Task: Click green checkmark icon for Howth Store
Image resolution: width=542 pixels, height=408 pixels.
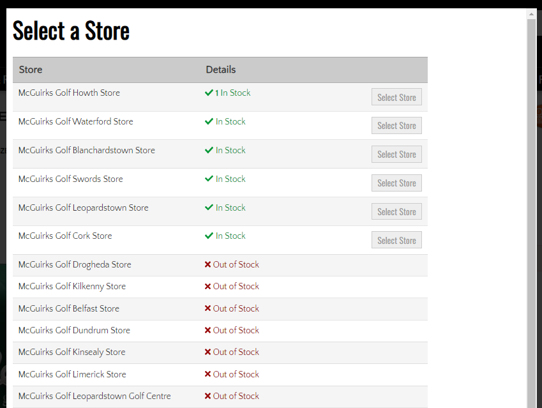Action: [209, 93]
